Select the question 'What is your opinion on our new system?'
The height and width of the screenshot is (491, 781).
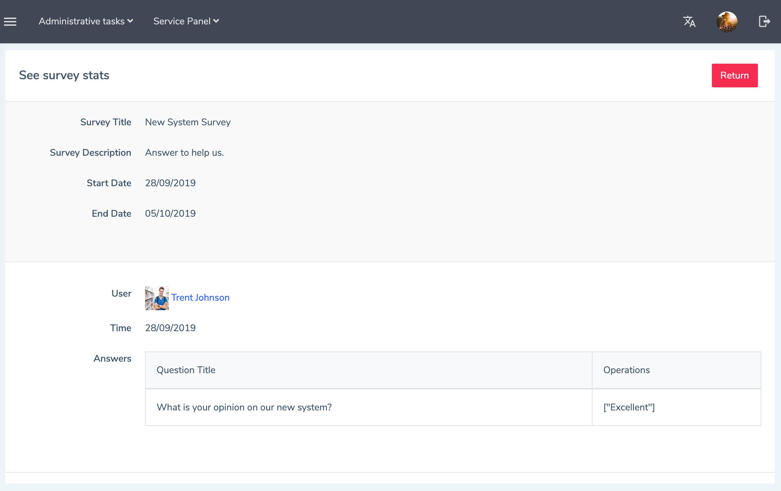point(244,407)
